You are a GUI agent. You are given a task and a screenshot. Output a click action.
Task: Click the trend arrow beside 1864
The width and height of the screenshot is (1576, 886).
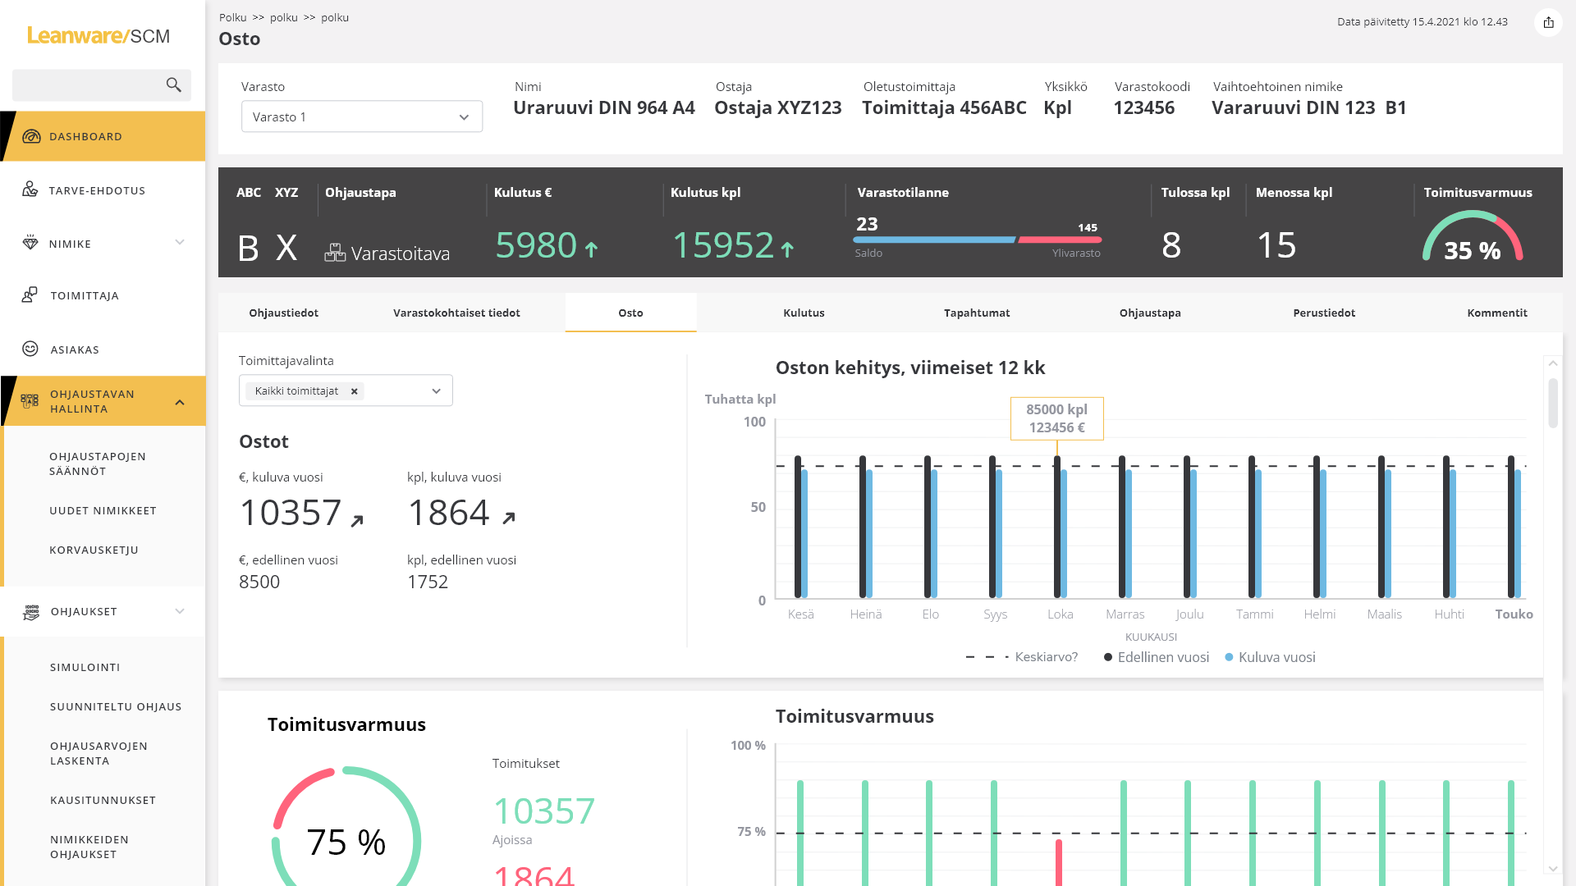509,518
